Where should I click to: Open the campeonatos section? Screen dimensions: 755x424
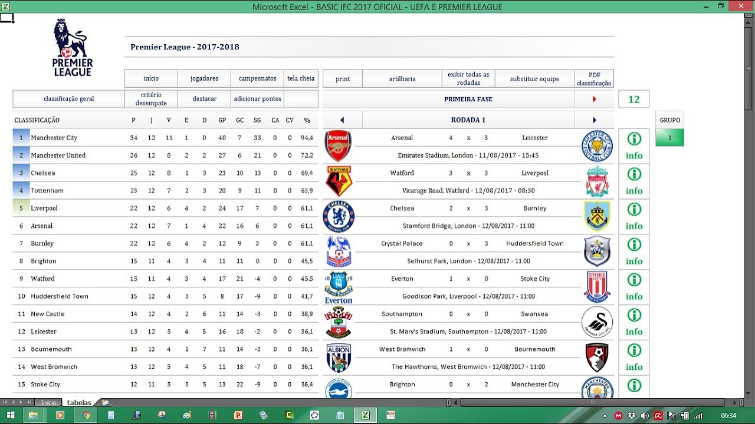257,78
